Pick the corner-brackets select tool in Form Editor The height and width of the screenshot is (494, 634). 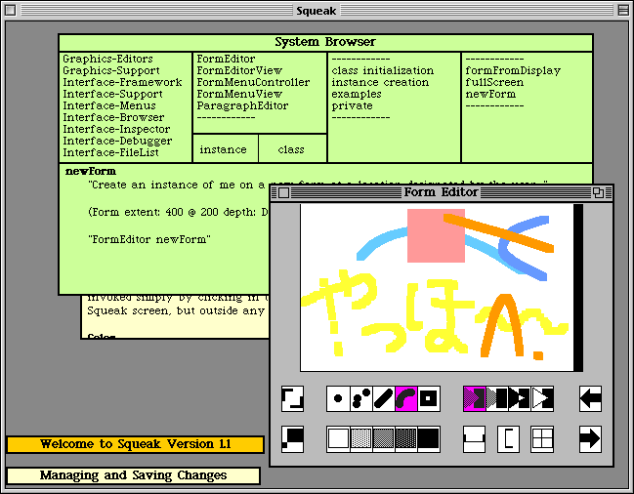pyautogui.click(x=292, y=399)
